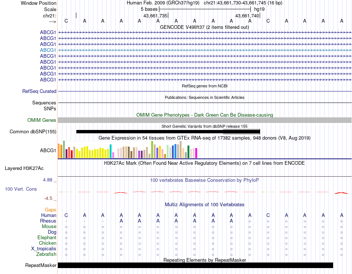352x274 pixels.
Task: Select the Mouse alignment row label
Action: coord(49,227)
